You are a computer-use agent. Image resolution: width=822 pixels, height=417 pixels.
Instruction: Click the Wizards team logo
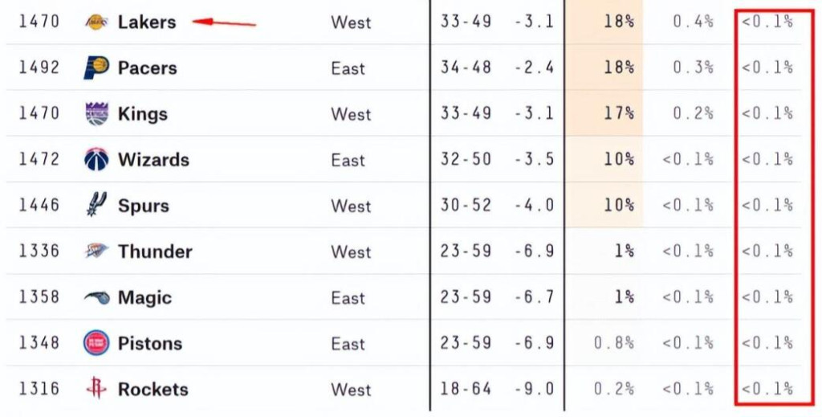[96, 159]
